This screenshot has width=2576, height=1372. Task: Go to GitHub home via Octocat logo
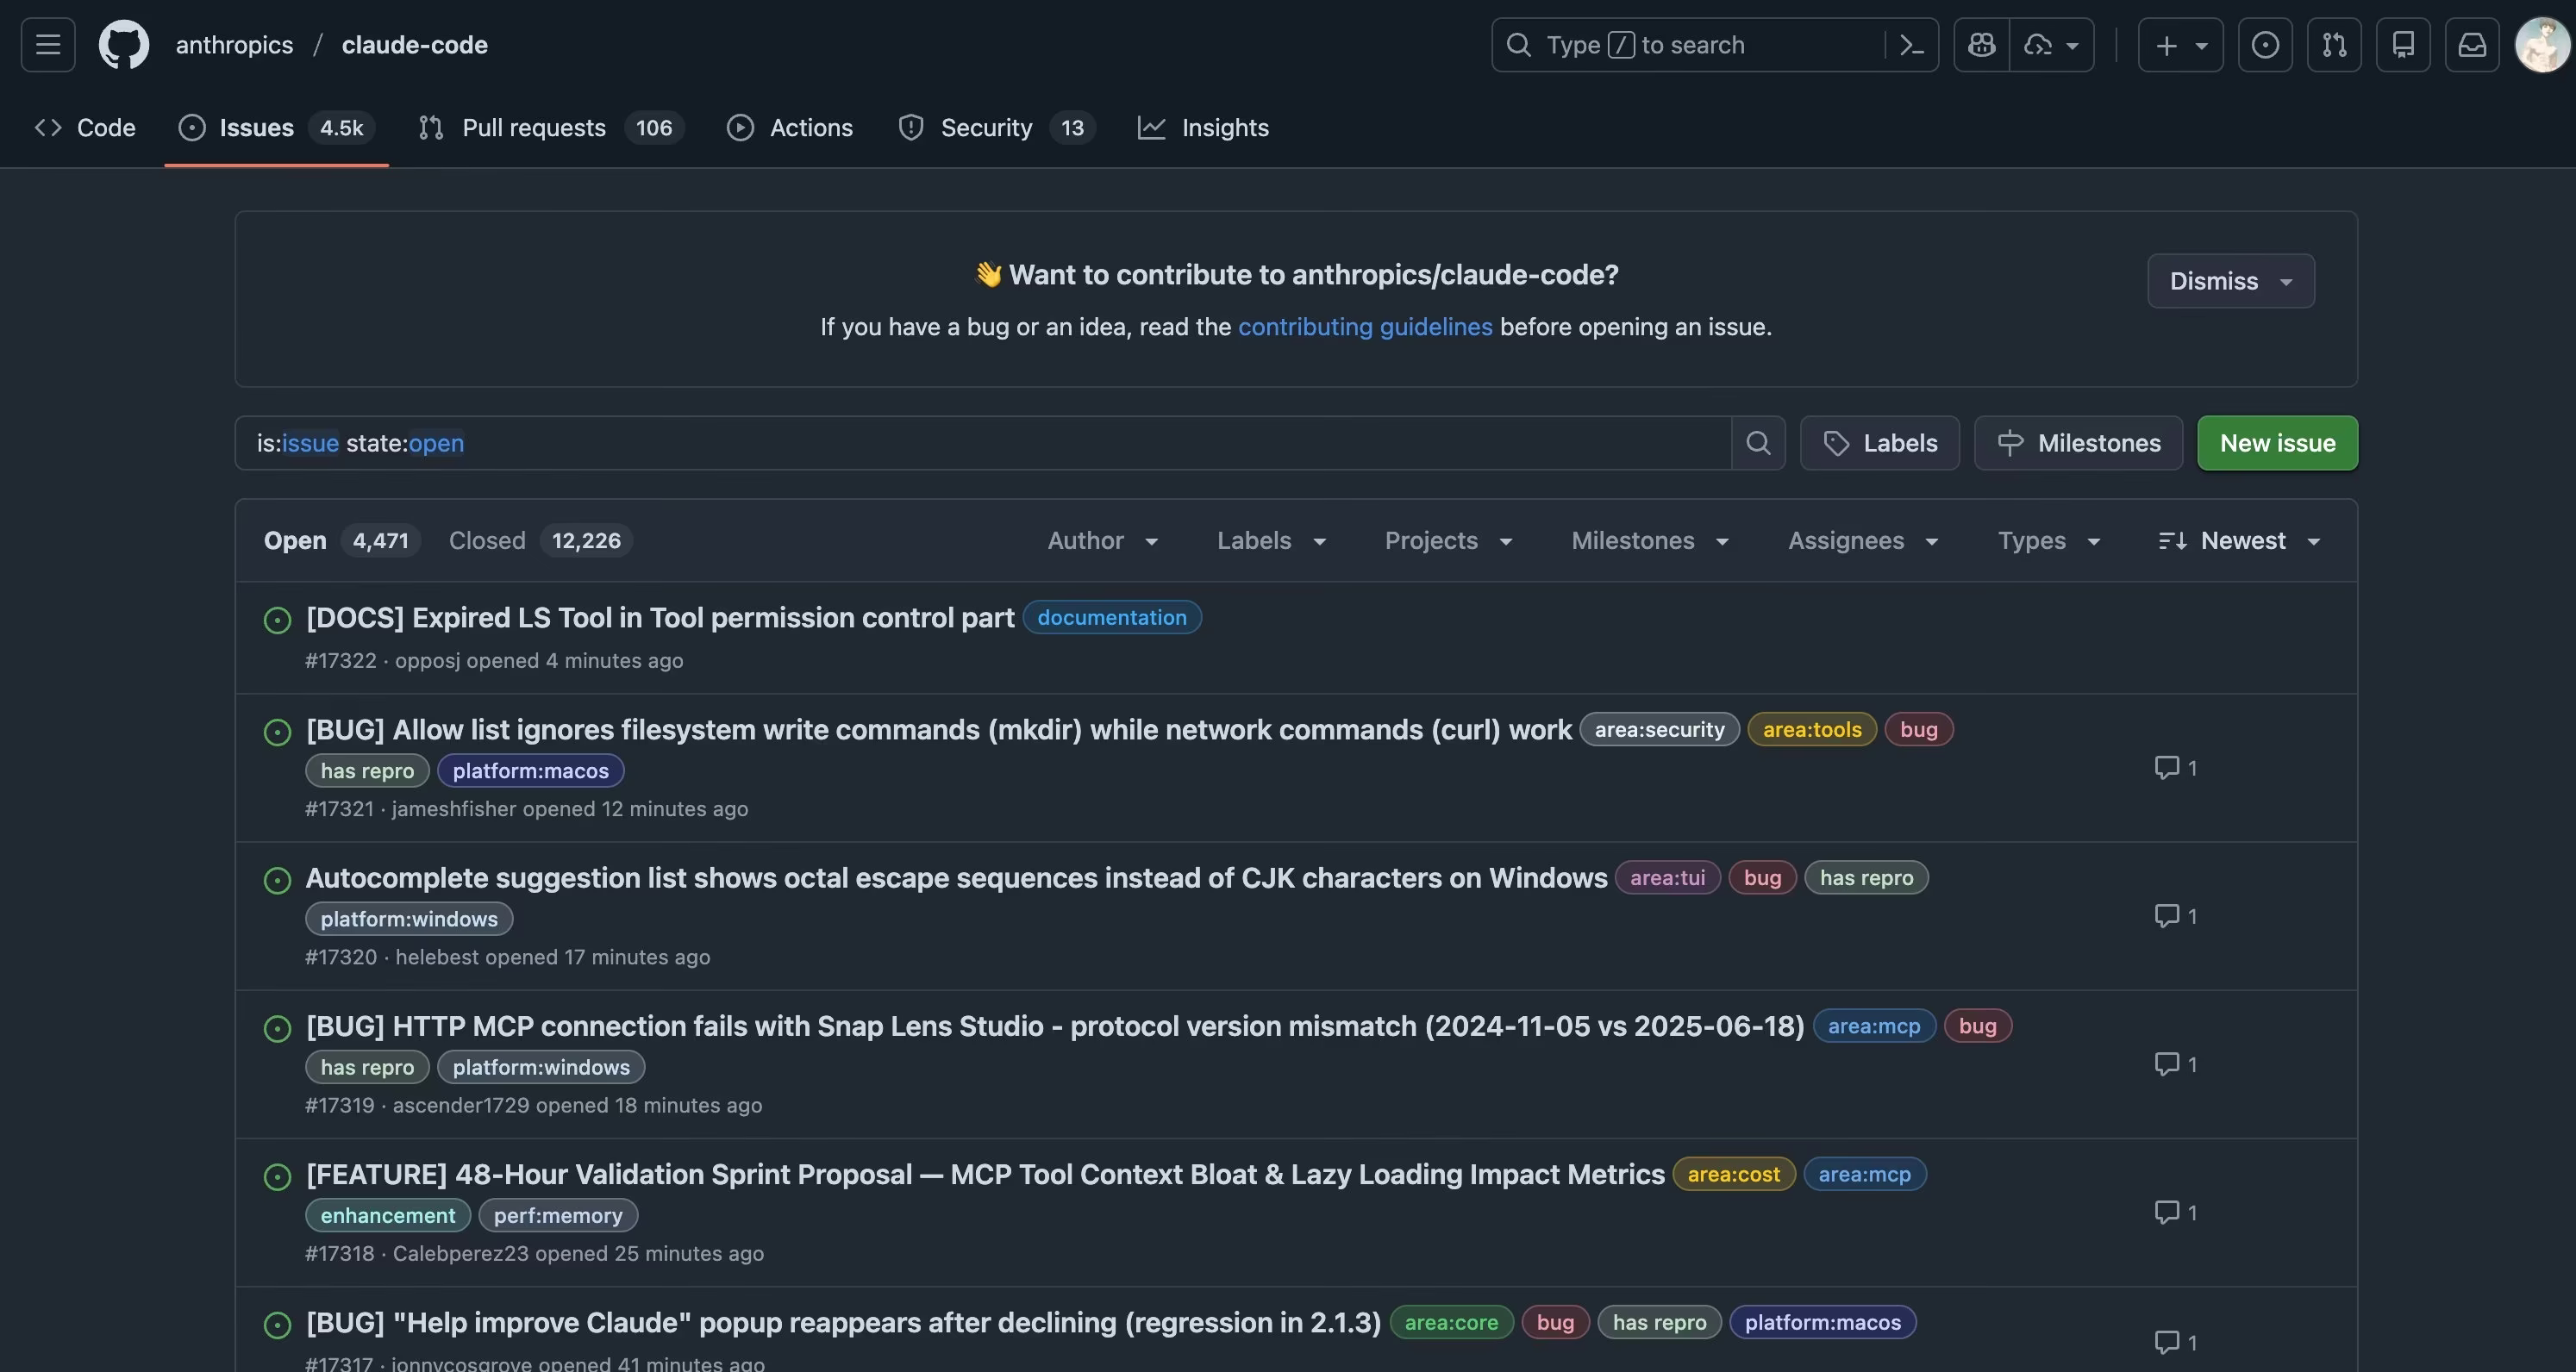[124, 45]
